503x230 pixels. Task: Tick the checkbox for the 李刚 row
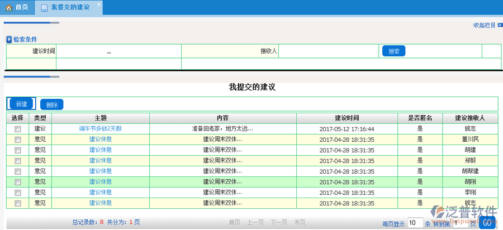click(17, 193)
